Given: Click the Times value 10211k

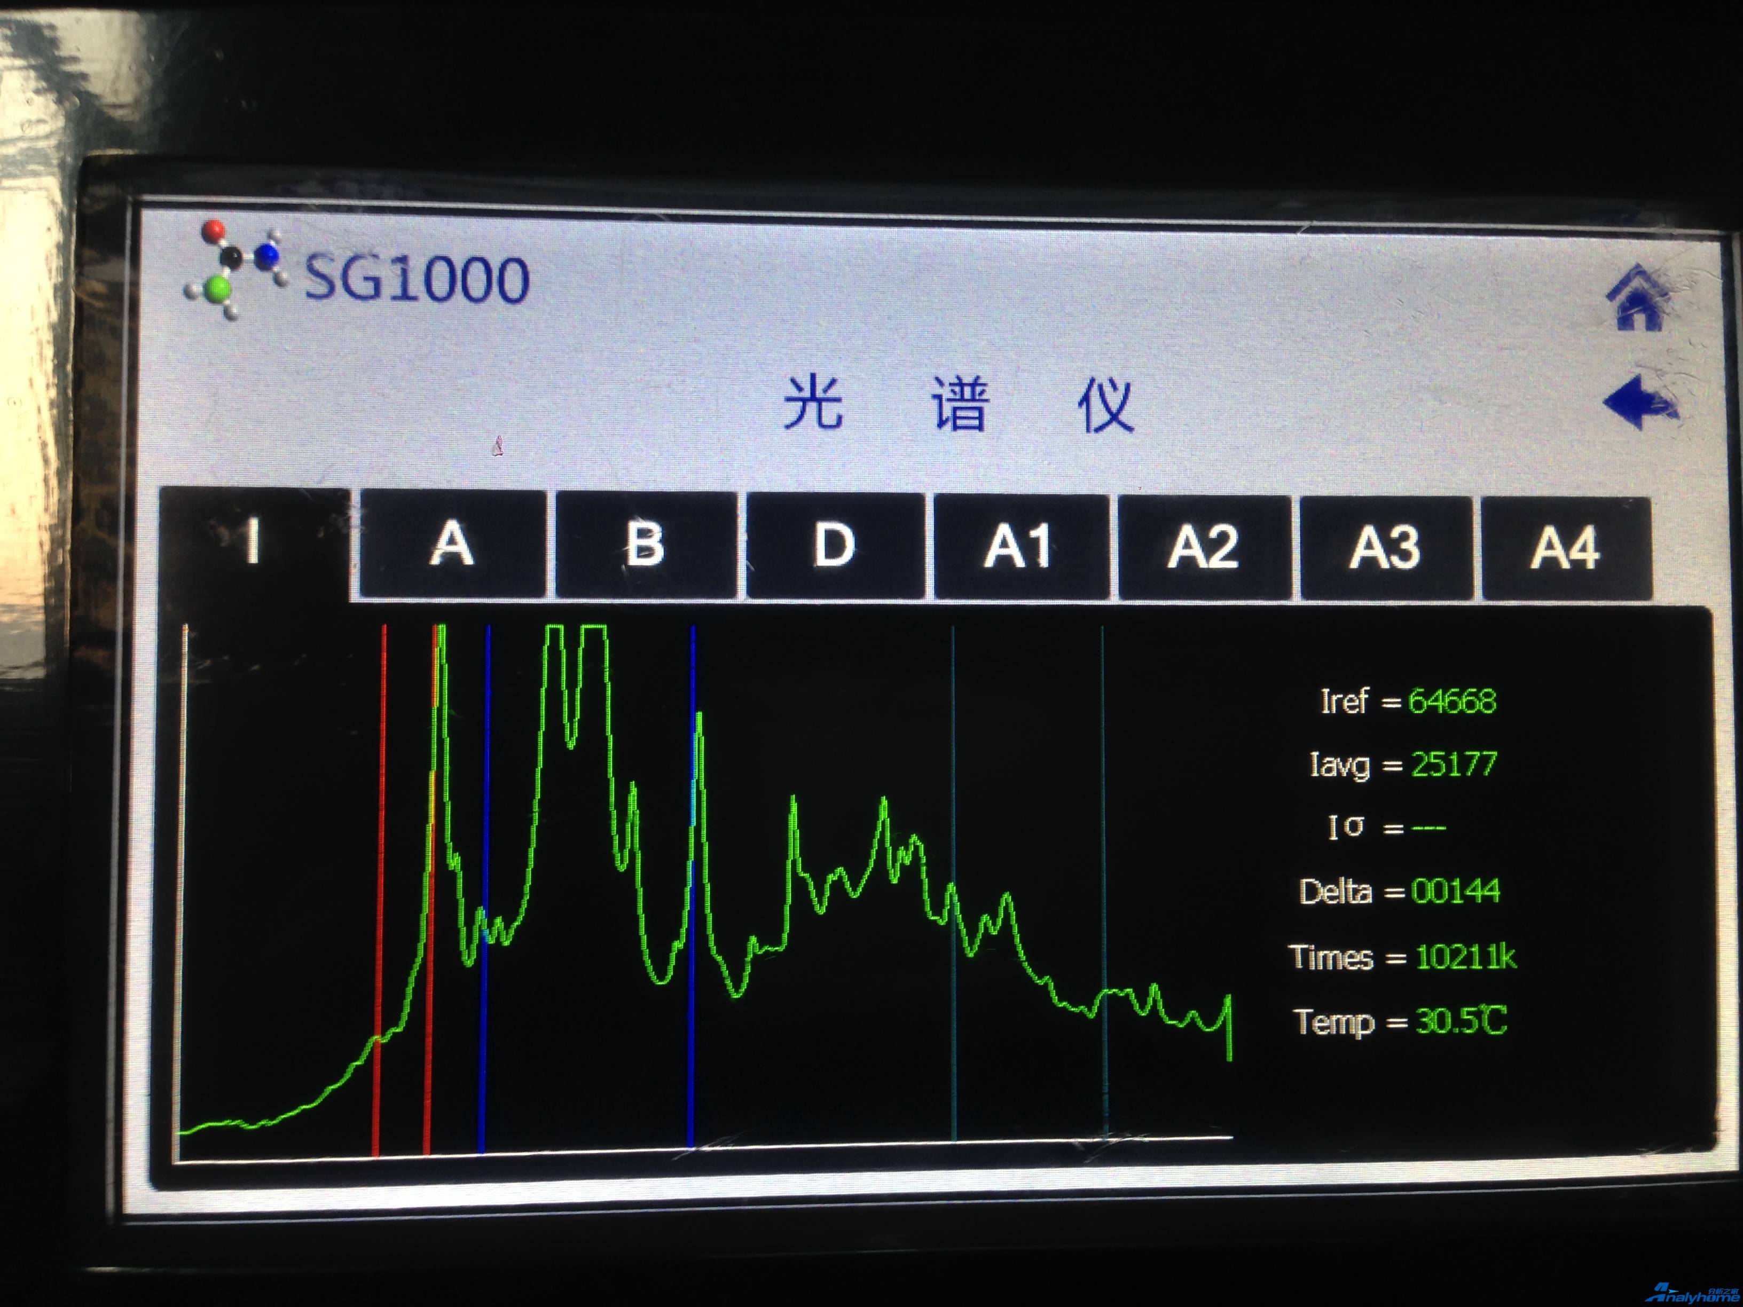Looking at the screenshot, I should tap(1466, 957).
